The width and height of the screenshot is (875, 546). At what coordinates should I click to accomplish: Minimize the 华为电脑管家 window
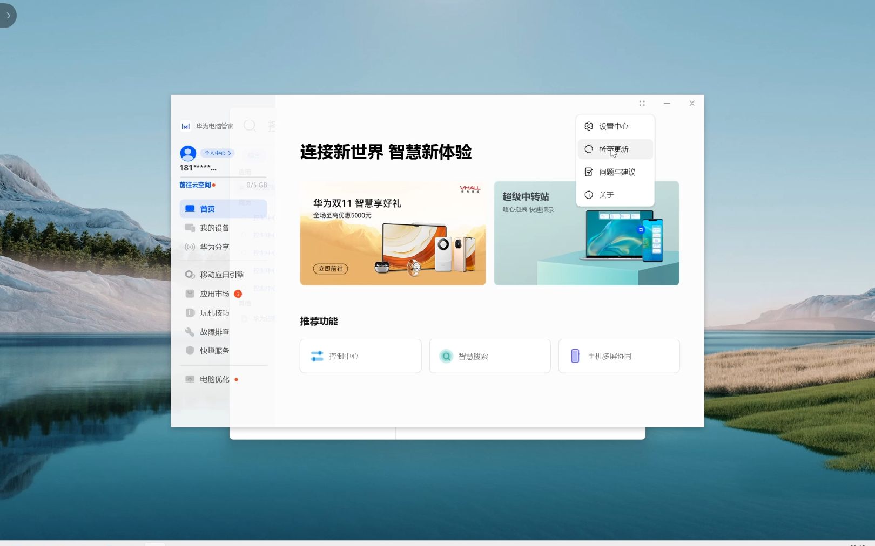coord(667,103)
